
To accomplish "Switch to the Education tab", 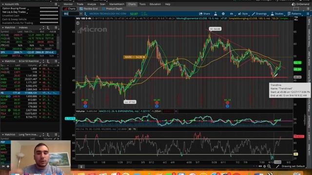I will pyautogui.click(x=155, y=4).
